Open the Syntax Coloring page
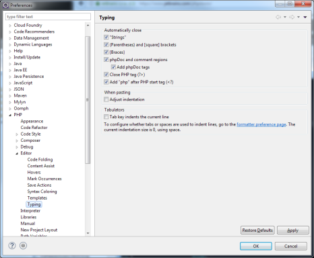This screenshot has width=314, height=258. pos(42,191)
